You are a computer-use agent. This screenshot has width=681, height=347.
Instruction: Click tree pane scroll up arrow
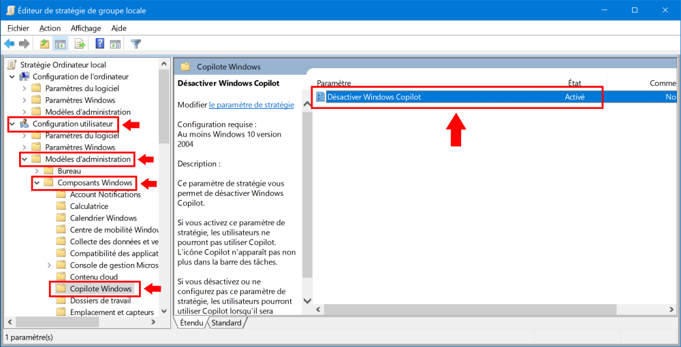point(164,64)
